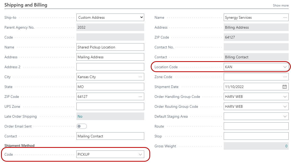The height and width of the screenshot is (164, 291).
Task: Toggle the Order Email Sent switch
Action: (x=82, y=126)
